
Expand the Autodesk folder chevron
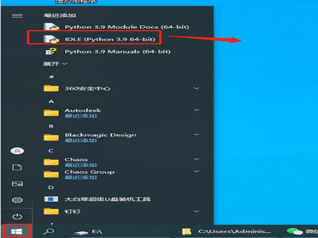[x=196, y=110]
